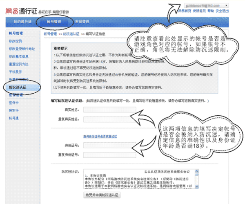Click the 查询身份证号是否被登记过 link

[100, 137]
